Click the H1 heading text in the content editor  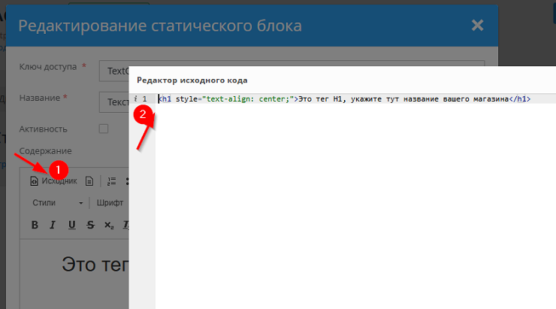(x=94, y=265)
